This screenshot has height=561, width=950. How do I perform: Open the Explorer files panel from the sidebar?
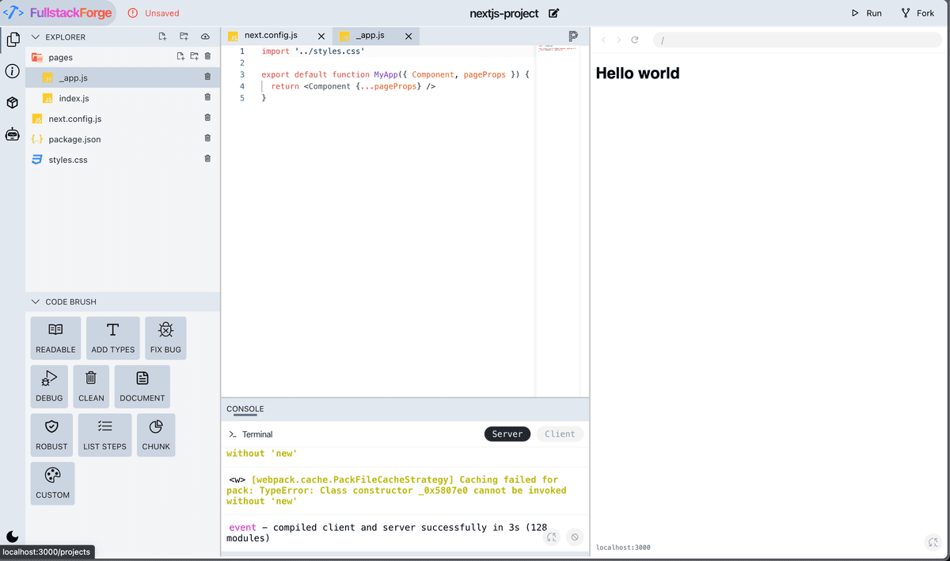point(13,39)
